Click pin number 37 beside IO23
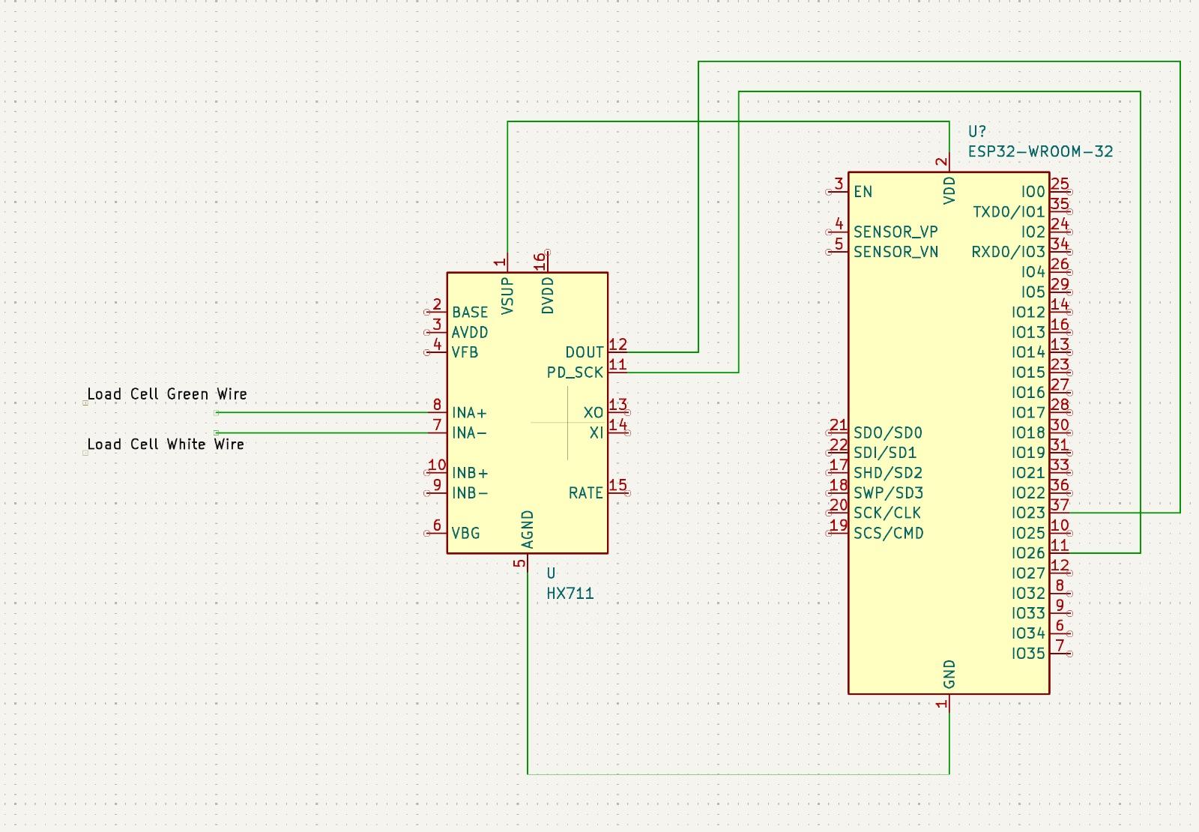This screenshot has height=832, width=1199. click(x=1060, y=505)
